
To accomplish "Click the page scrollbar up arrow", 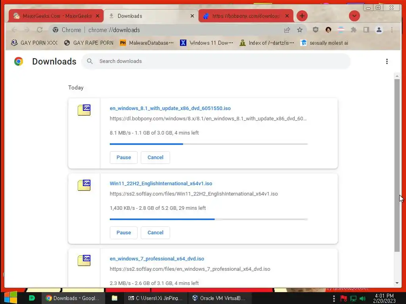I will point(397,76).
